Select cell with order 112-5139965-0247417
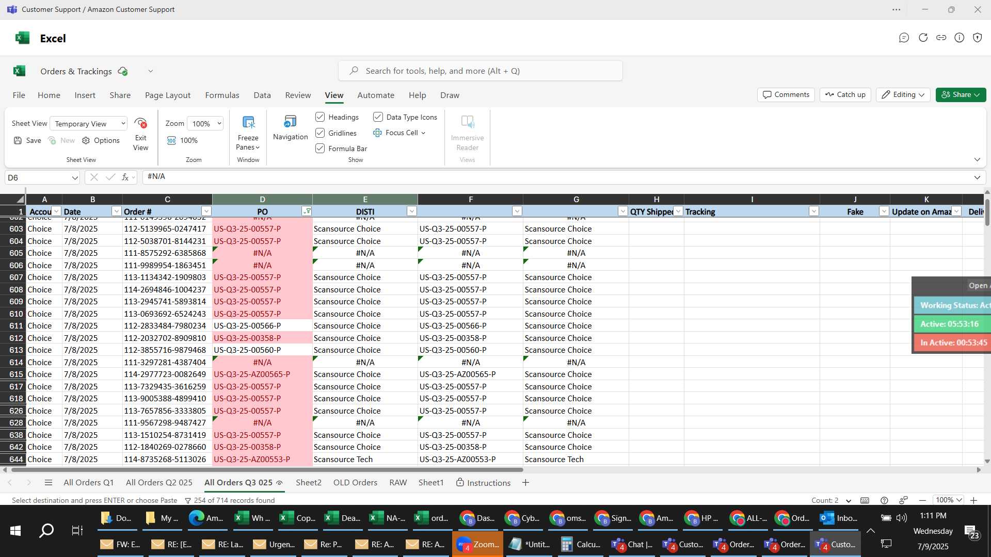Screen dimensions: 991x557 click(x=167, y=229)
